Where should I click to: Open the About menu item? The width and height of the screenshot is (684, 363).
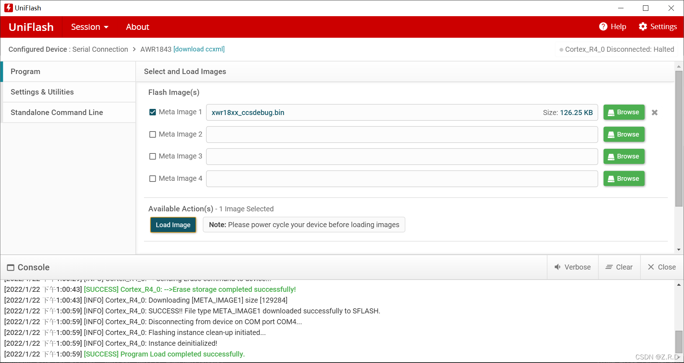tap(138, 27)
